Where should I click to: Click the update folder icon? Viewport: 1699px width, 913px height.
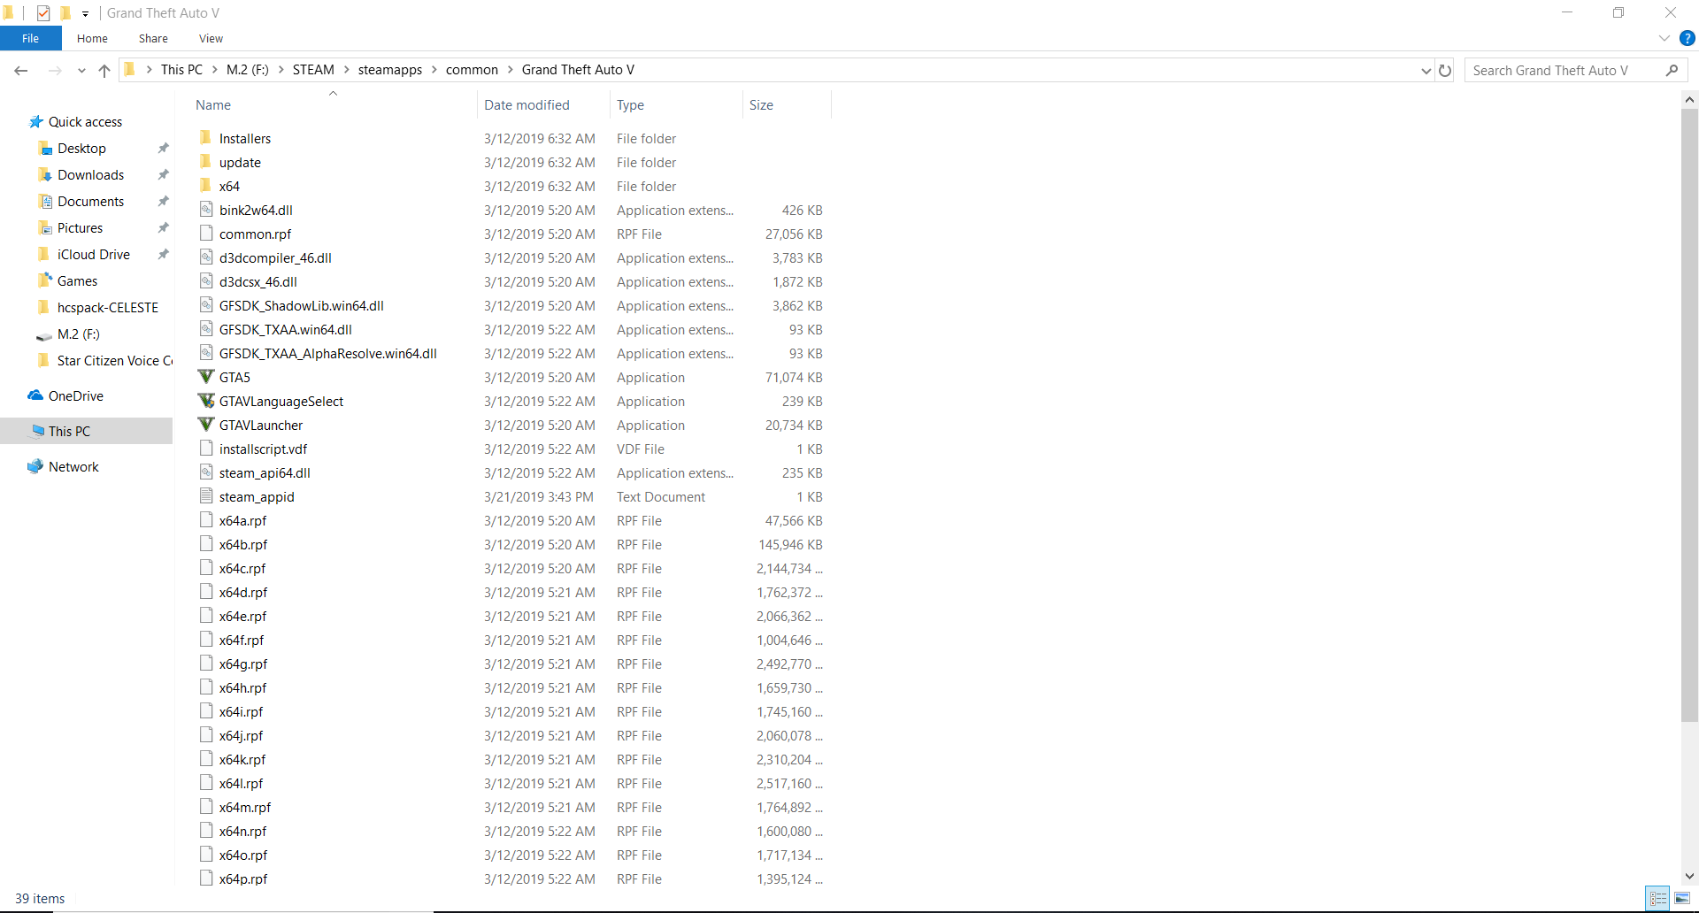(x=206, y=161)
